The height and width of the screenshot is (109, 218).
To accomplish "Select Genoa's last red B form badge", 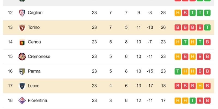I will (207, 42).
